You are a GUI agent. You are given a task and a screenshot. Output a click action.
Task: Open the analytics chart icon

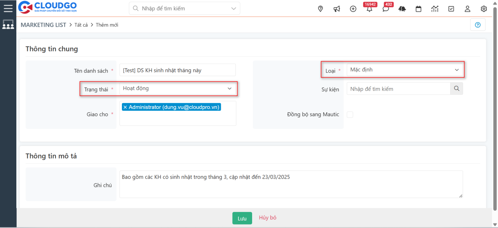435,9
